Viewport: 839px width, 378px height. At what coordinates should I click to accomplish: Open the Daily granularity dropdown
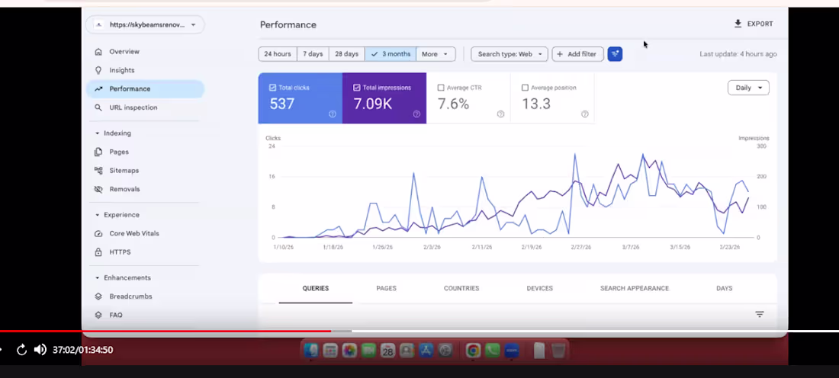(x=748, y=88)
